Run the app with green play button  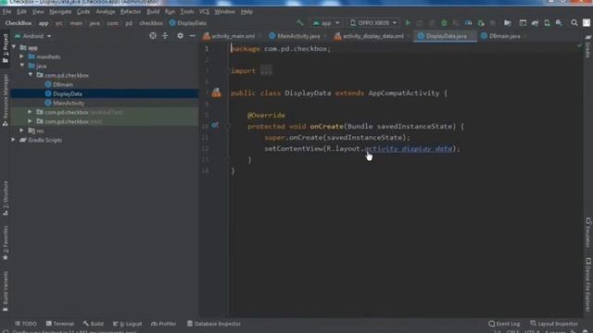(408, 23)
